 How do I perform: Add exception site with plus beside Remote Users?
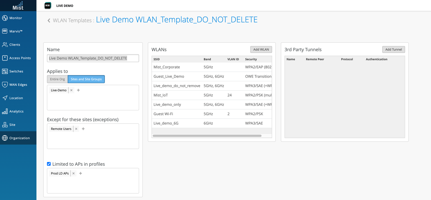click(x=83, y=129)
